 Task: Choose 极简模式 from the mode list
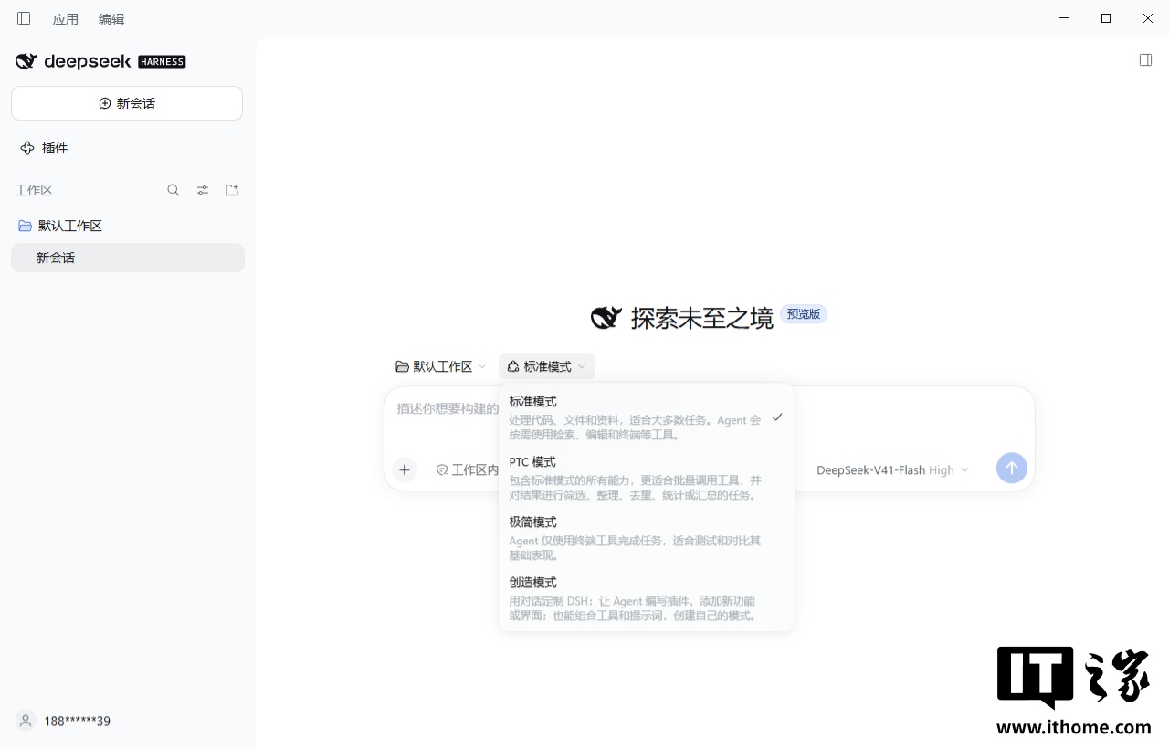(x=647, y=538)
